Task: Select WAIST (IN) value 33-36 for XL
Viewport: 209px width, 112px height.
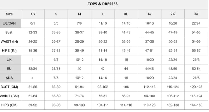Action: [x=126, y=41]
